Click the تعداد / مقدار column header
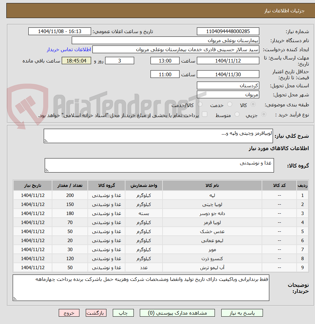Screen dimensions: 315x324 click(x=70, y=185)
